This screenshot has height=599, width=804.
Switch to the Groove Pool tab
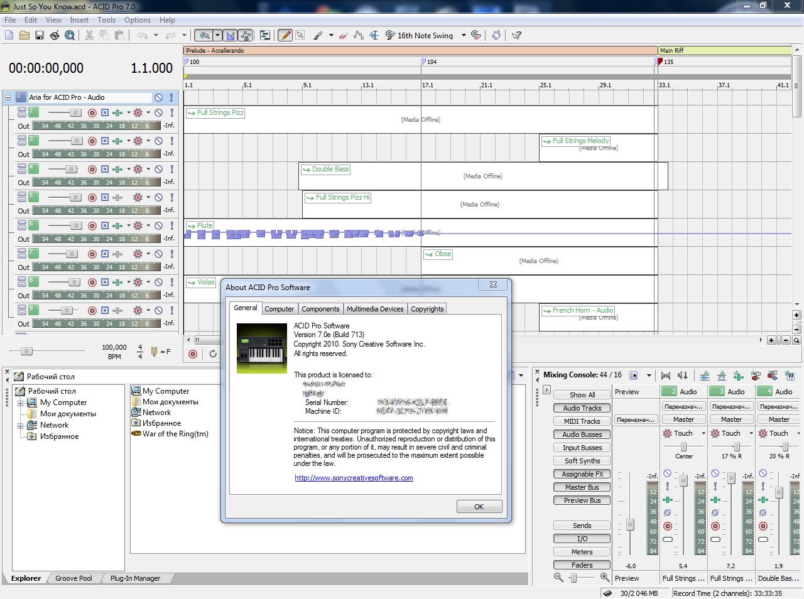click(x=73, y=578)
